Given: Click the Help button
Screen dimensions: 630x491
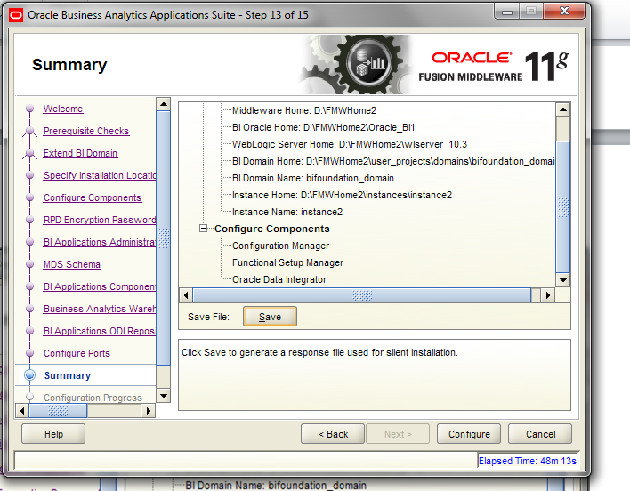Looking at the screenshot, I should coord(53,434).
